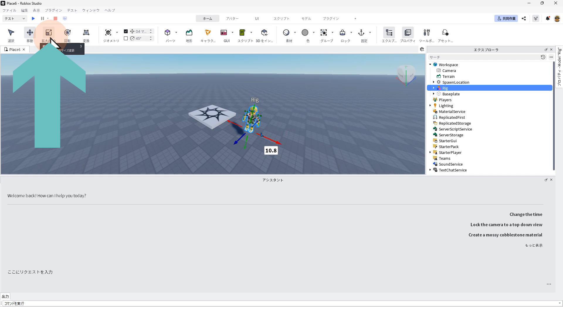Viewport: 563px width, 316px height.
Task: Switch to the アバター ribbon tab
Action: 232,18
